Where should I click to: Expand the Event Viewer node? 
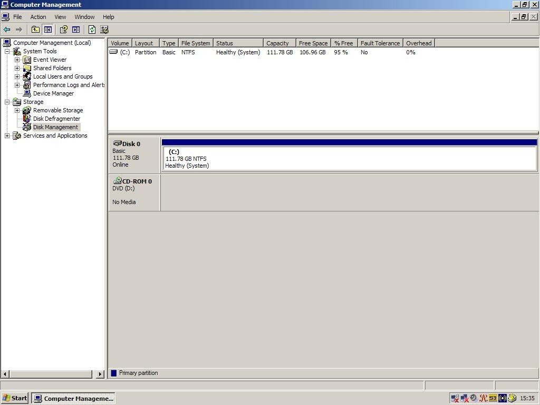coord(17,60)
